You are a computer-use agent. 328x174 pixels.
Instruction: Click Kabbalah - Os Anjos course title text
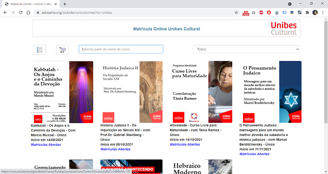pyautogui.click(x=53, y=130)
